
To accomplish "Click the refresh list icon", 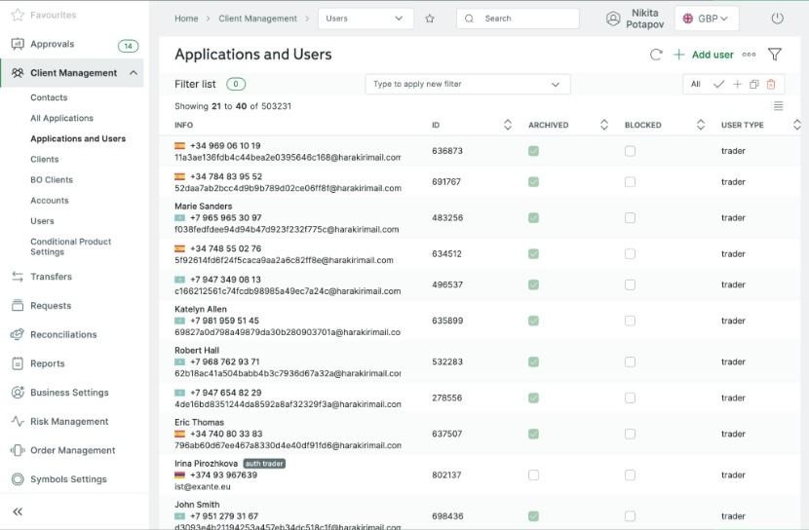I will 656,56.
